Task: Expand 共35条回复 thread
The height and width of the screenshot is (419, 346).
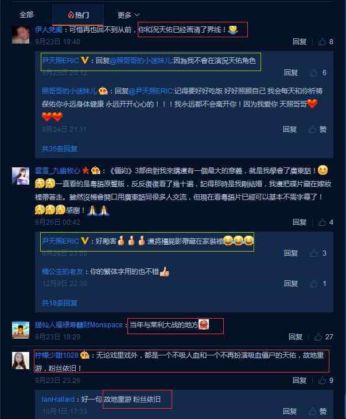Action: 60,149
